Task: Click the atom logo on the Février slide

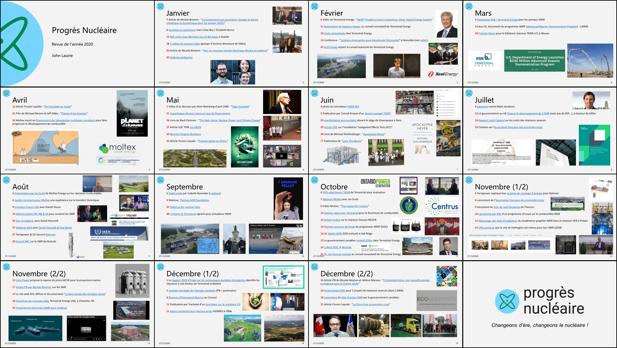Action: tap(314, 6)
